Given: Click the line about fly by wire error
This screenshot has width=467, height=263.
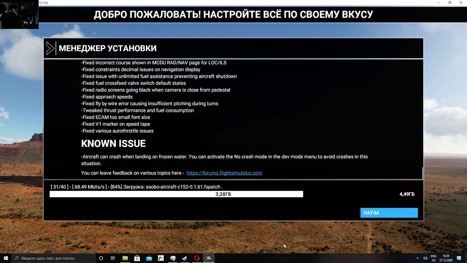Looking at the screenshot, I should click(150, 103).
